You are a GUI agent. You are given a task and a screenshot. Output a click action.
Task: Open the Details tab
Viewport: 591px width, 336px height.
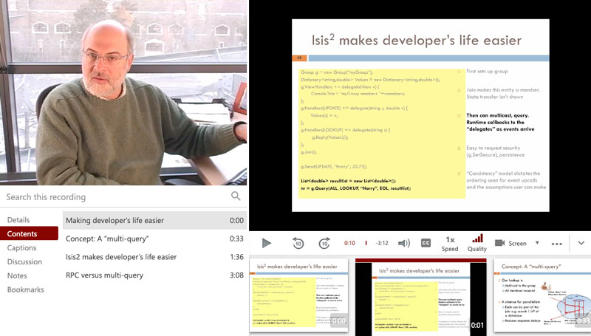click(x=18, y=220)
